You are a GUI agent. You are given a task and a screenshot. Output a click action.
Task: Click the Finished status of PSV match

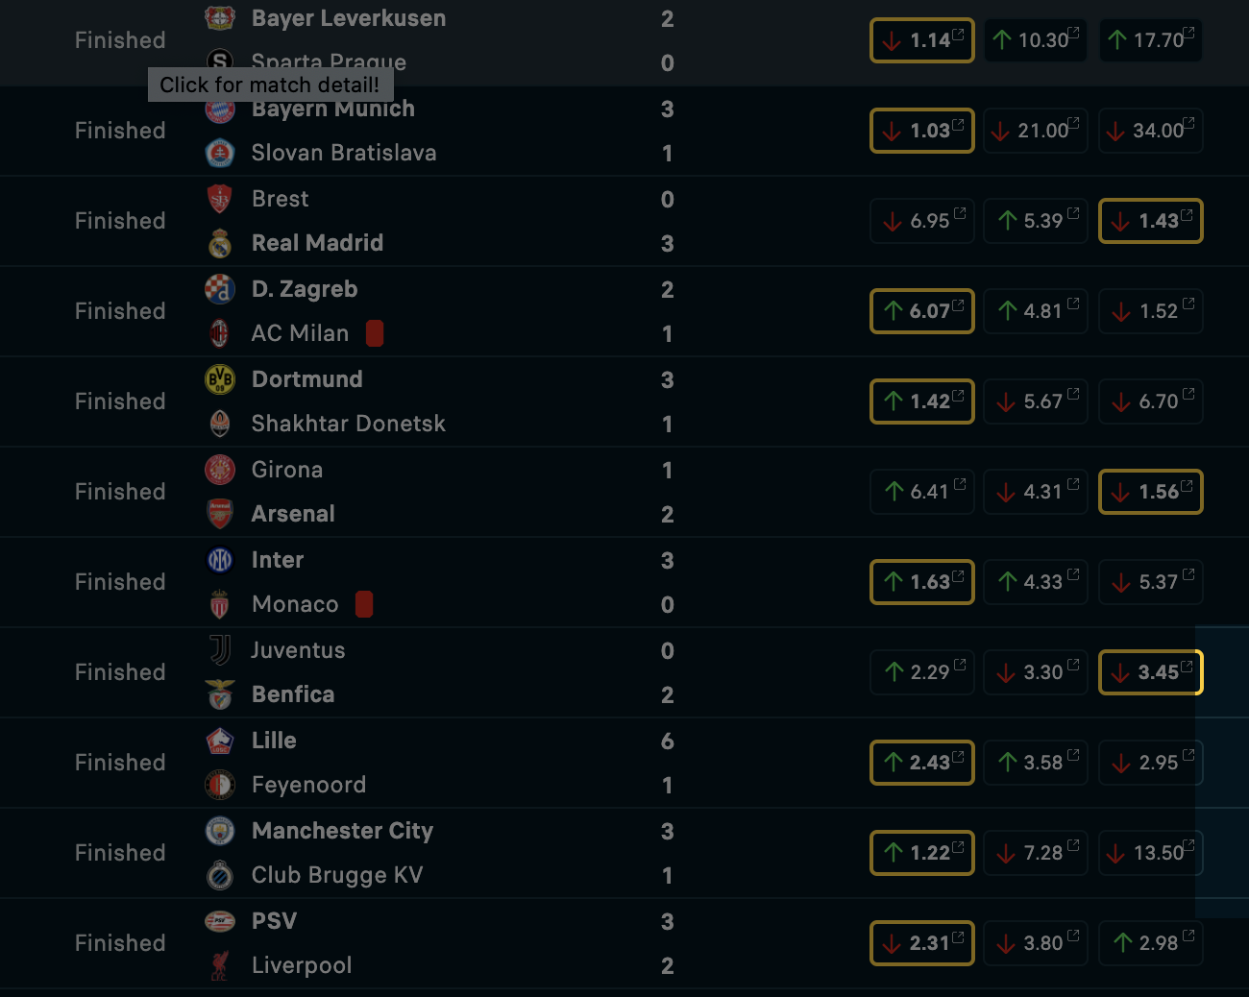(x=120, y=943)
